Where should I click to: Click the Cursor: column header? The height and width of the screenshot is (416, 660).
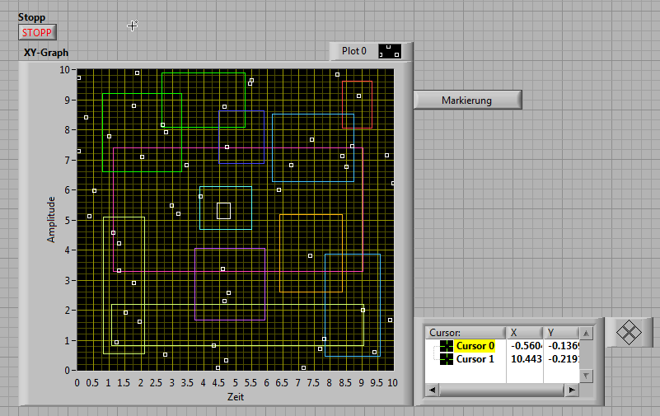point(465,333)
